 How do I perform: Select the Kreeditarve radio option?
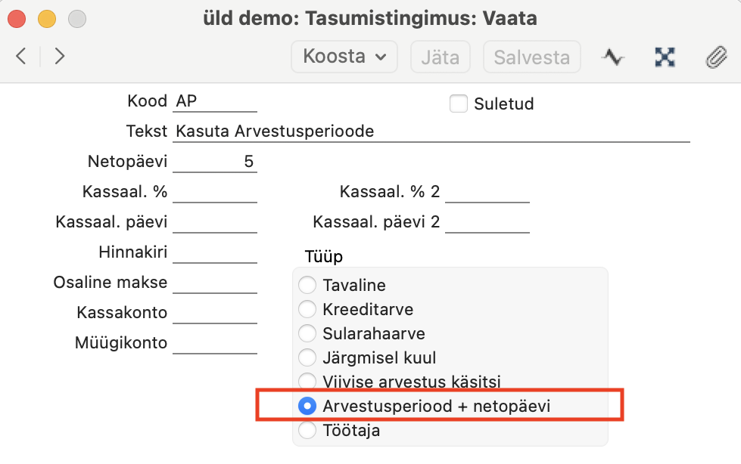click(x=307, y=309)
